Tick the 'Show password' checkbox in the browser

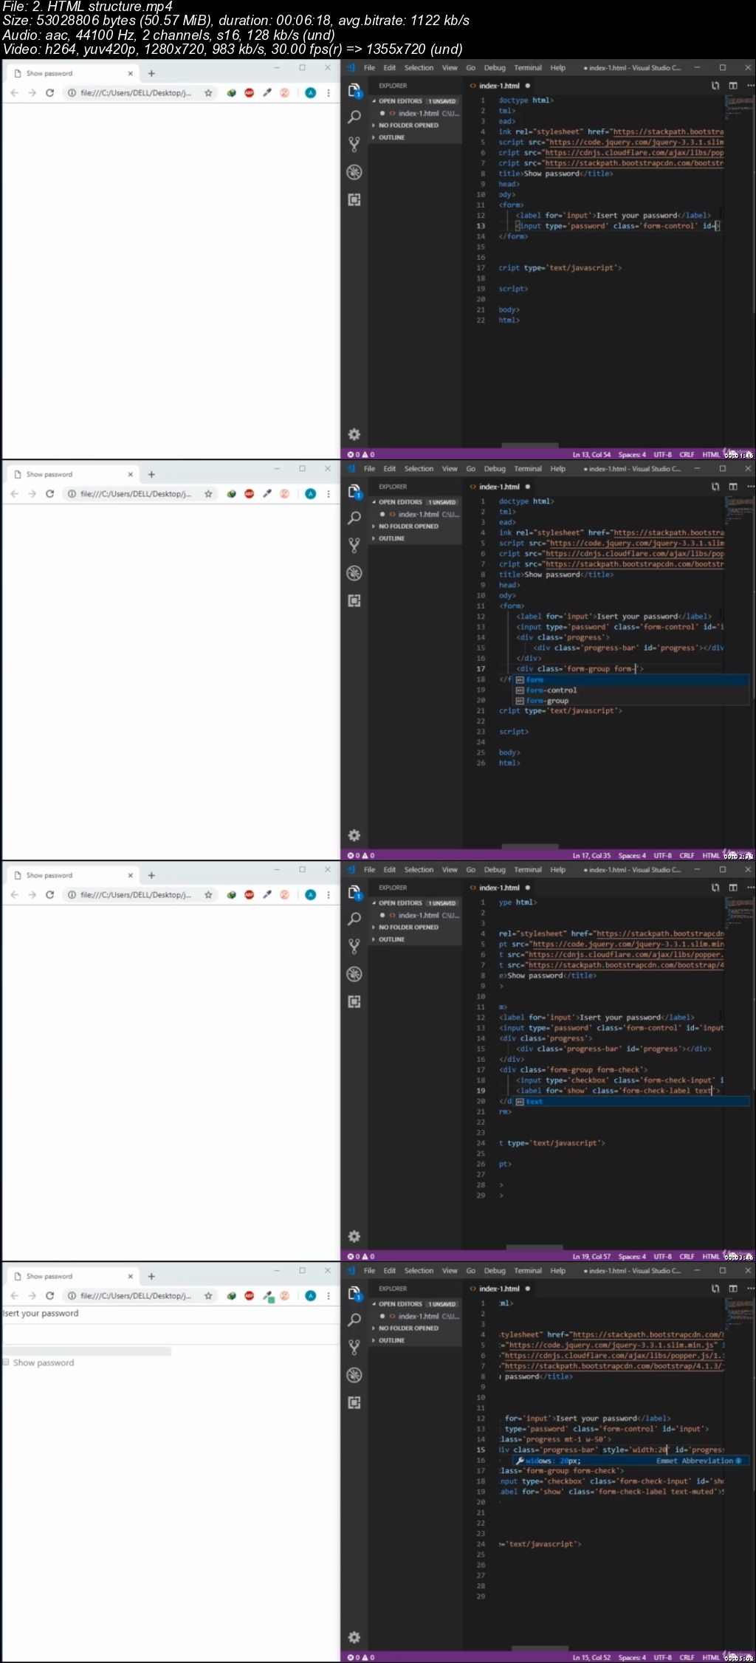[6, 1362]
